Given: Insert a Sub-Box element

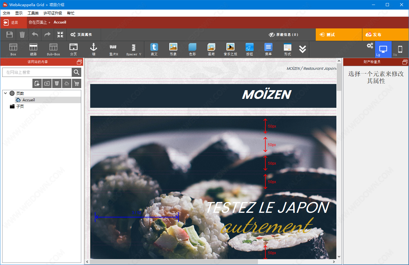Looking at the screenshot, I should [x=53, y=49].
